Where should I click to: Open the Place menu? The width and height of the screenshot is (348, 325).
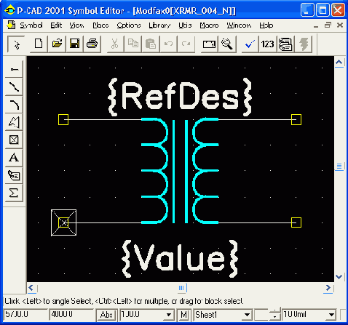(x=100, y=25)
